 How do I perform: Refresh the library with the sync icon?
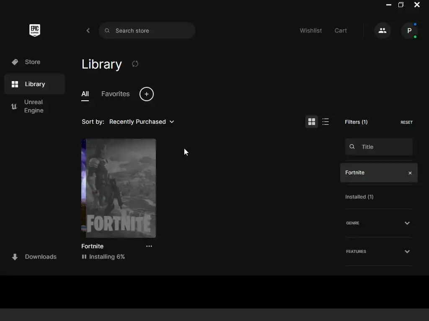135,64
